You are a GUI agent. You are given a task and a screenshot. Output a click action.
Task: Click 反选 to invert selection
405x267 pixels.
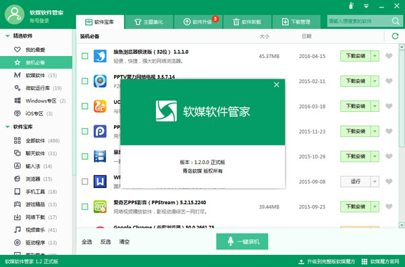coord(105,242)
